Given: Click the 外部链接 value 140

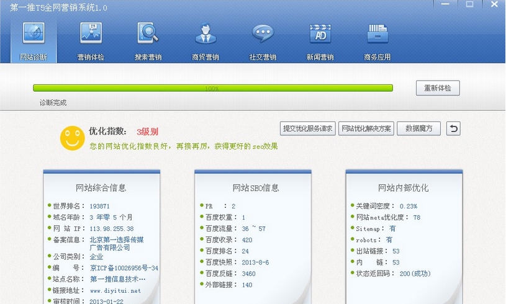Looking at the screenshot, I should (x=247, y=285).
